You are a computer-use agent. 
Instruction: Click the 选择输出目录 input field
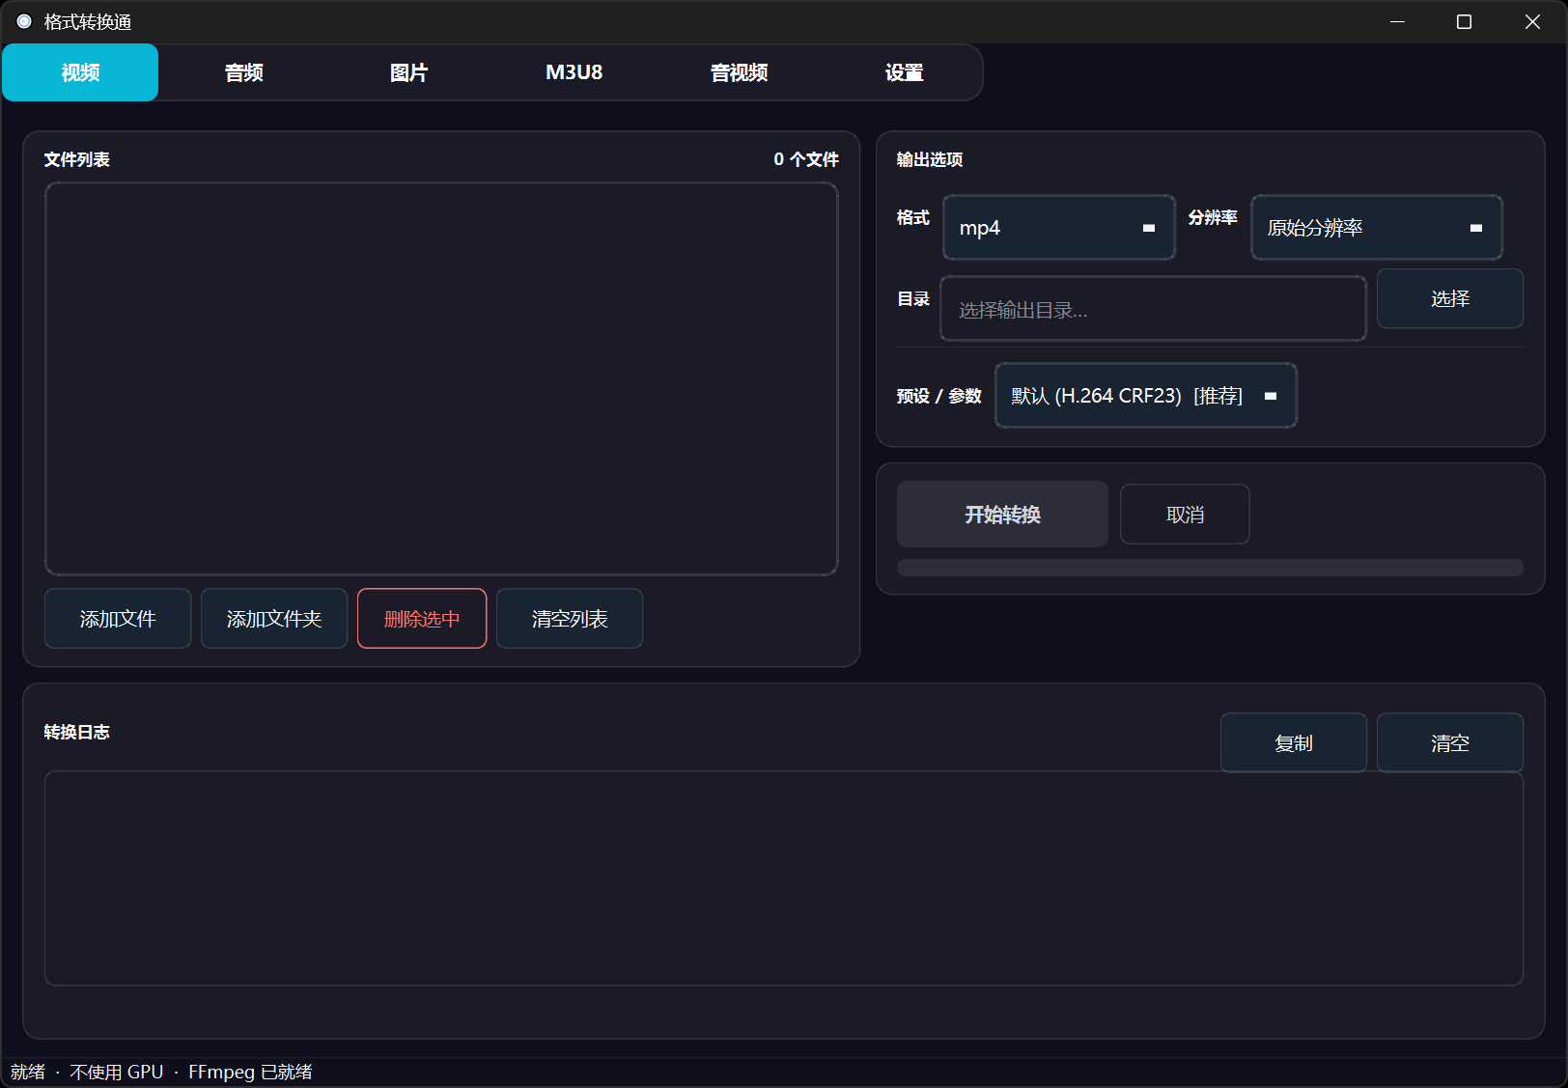(1153, 309)
